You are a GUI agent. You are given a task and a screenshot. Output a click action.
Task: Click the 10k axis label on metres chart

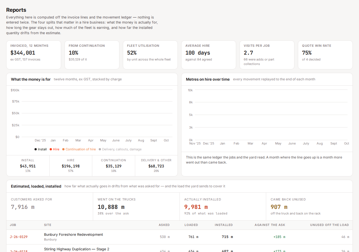click(190, 90)
